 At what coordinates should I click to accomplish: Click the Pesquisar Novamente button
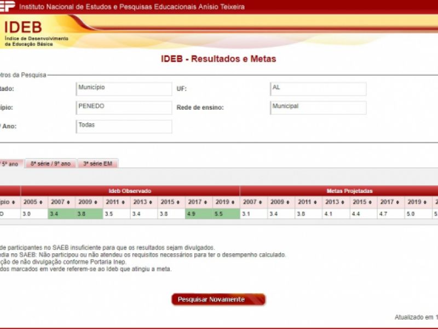[x=218, y=299]
